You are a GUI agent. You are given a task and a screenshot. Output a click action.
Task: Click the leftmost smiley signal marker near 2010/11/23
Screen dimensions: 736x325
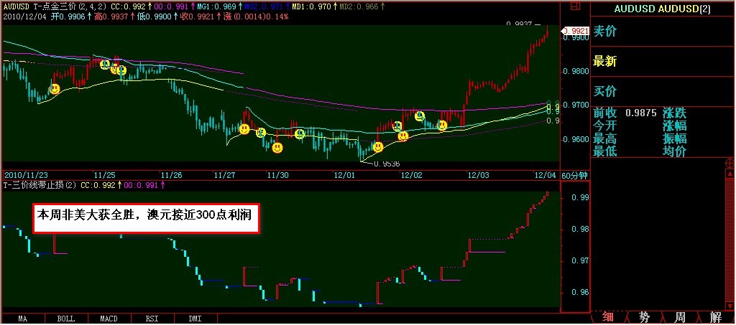(x=55, y=89)
